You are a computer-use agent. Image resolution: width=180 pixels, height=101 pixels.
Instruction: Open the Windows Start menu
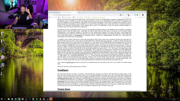(2, 99)
